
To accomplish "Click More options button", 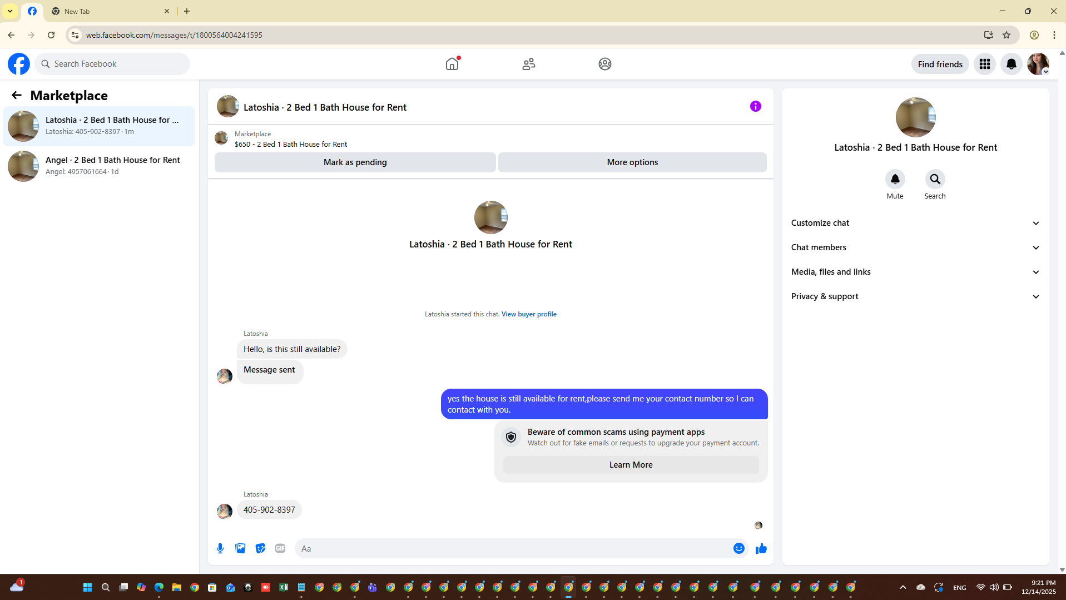I will click(632, 162).
